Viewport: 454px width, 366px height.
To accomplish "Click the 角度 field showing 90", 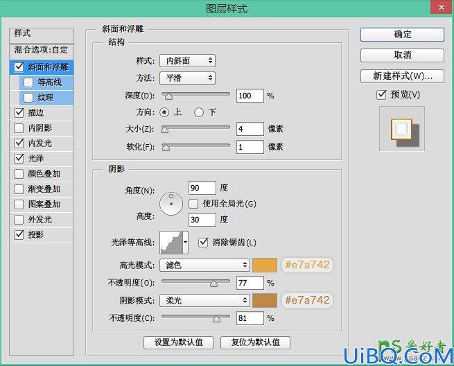I will [x=202, y=188].
